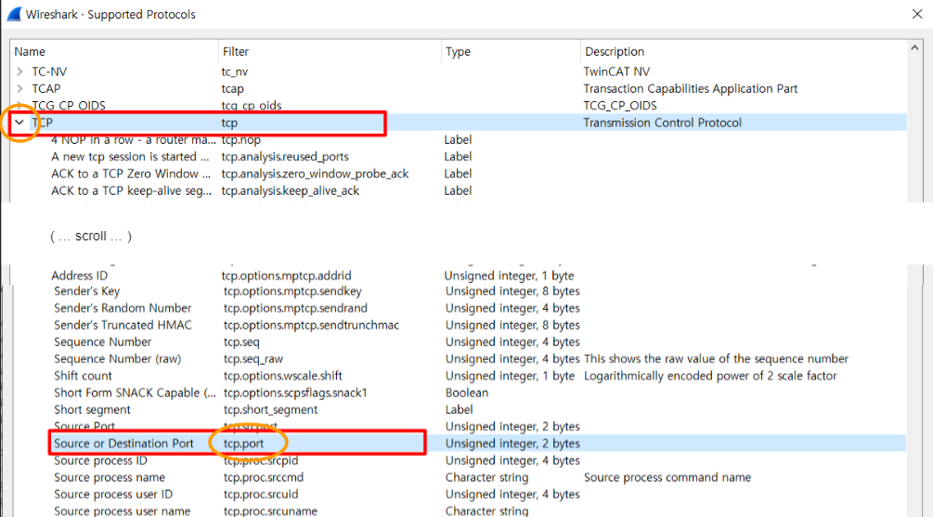Click the tcp.proc.srcuid filter text
Screen dimensions: 933x517
click(261, 495)
